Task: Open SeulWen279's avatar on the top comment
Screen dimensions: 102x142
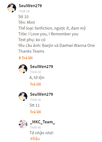Action: coord(12,8)
